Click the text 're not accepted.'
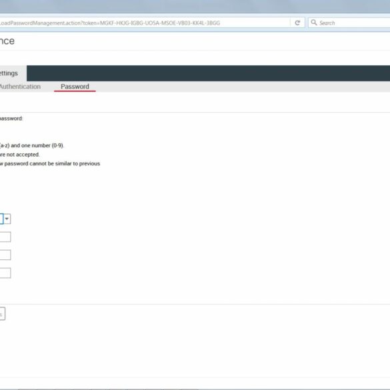 pyautogui.click(x=19, y=155)
